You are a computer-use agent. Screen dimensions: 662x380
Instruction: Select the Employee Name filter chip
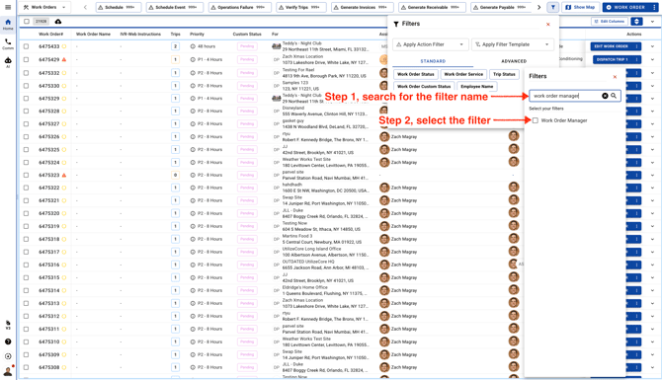click(476, 87)
